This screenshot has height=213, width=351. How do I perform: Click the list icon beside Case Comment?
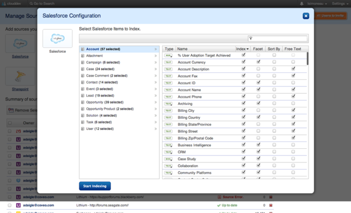83,76
